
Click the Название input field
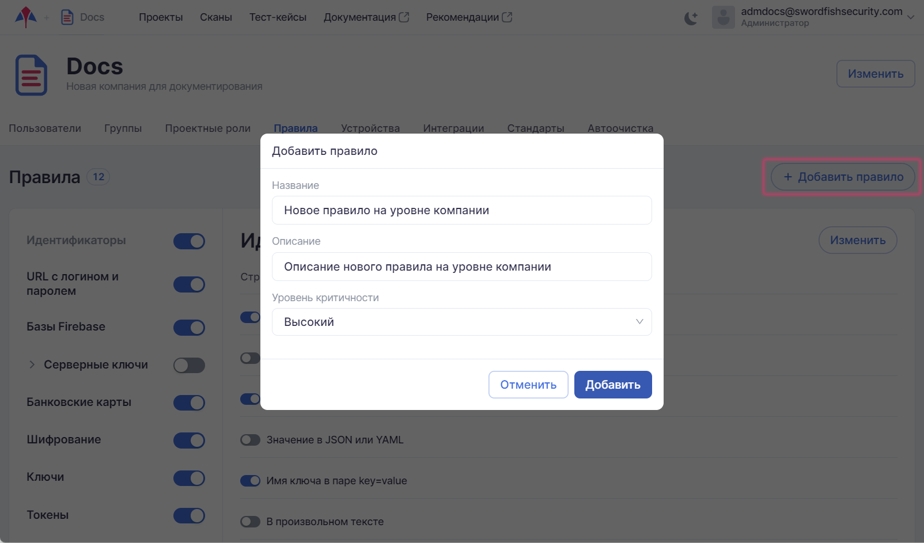(461, 210)
